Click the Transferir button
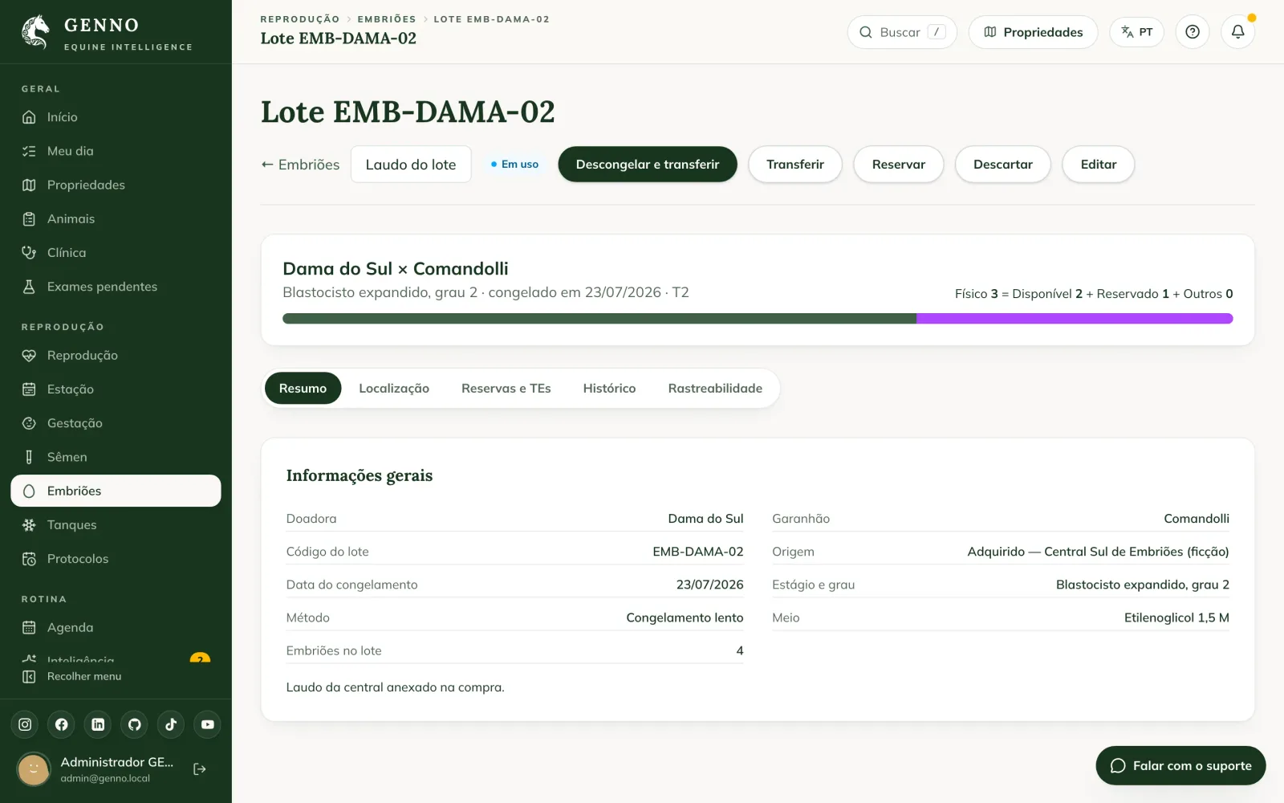 pos(795,165)
